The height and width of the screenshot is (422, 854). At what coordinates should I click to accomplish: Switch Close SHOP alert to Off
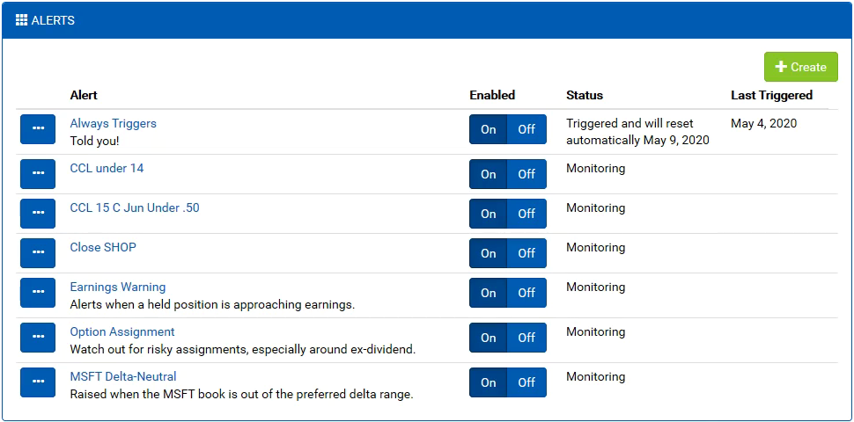(x=526, y=253)
